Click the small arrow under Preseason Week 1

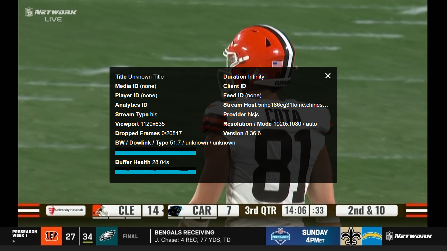(x=14, y=241)
